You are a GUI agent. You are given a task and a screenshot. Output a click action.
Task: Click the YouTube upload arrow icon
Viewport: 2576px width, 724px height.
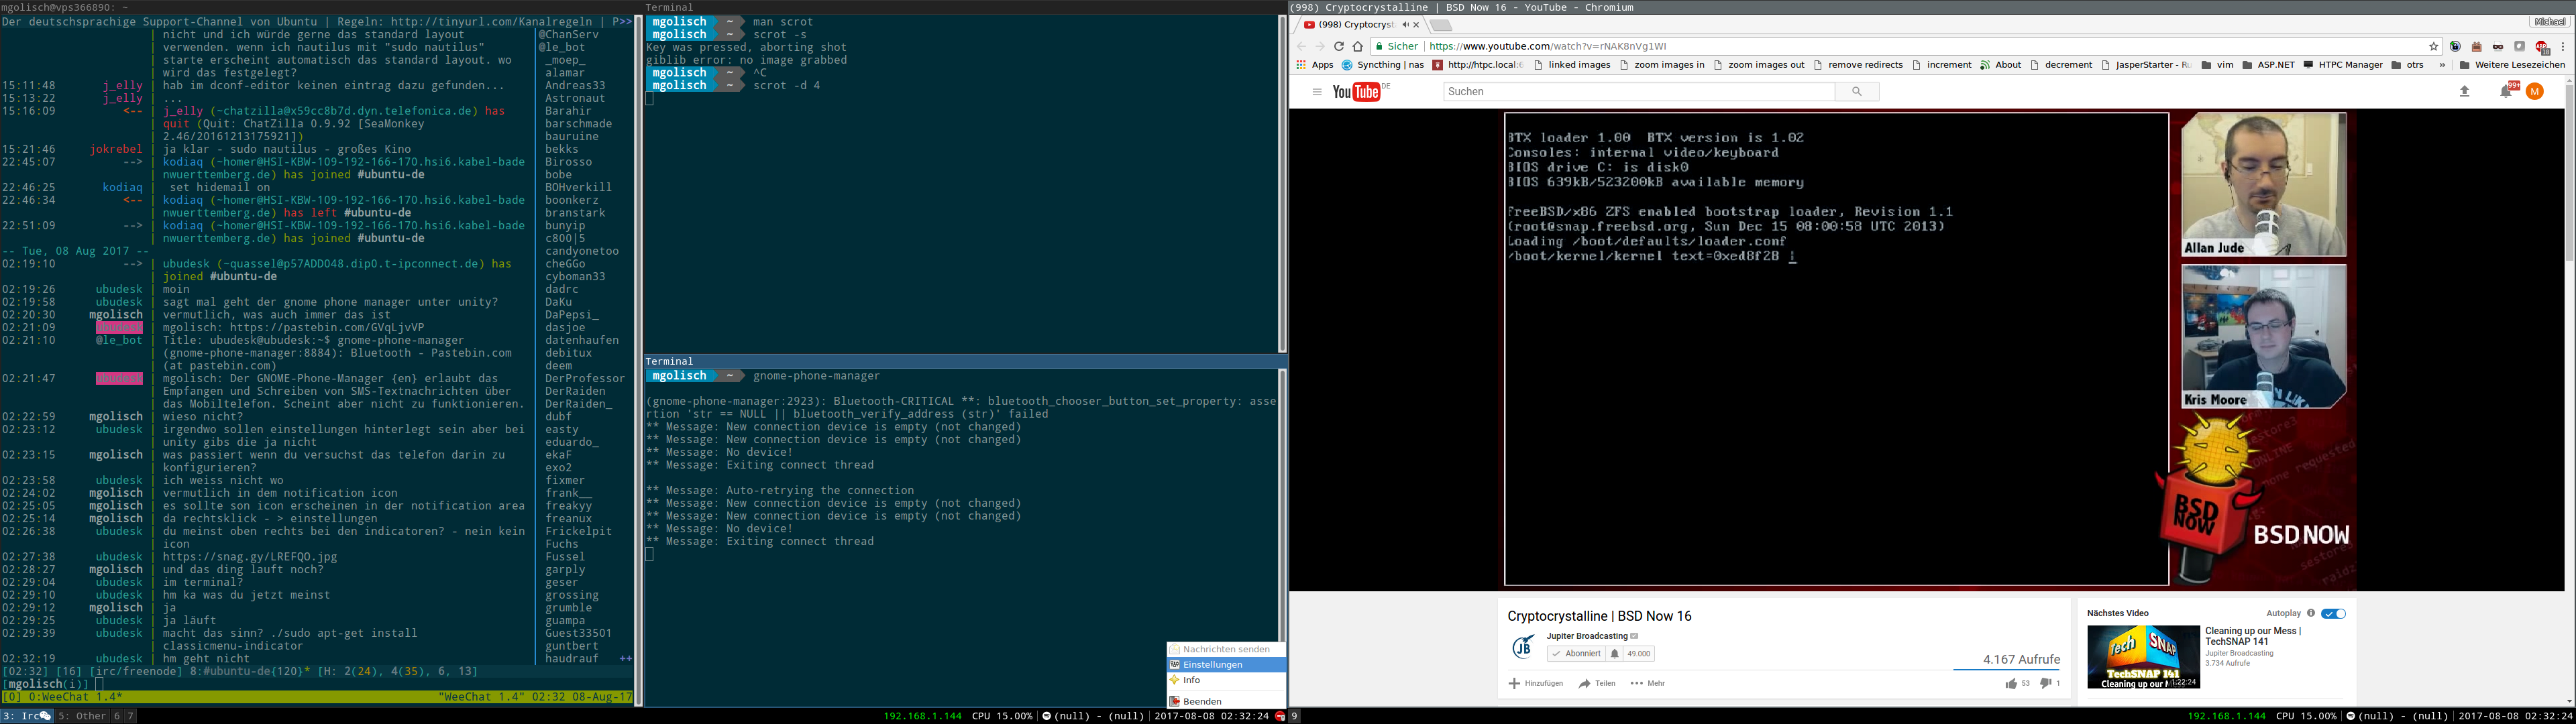(x=2465, y=91)
